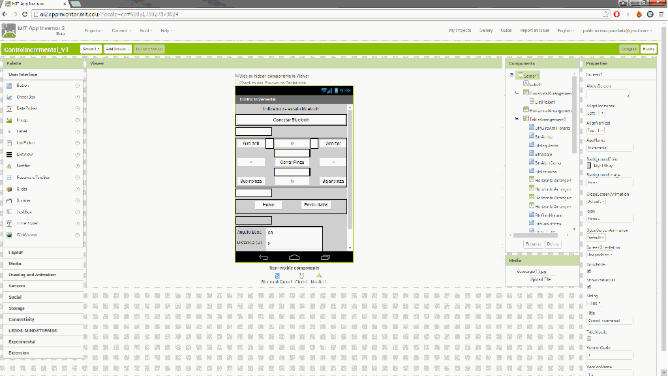Click the WebViewer palette icon
668x376 pixels.
pyautogui.click(x=10, y=234)
